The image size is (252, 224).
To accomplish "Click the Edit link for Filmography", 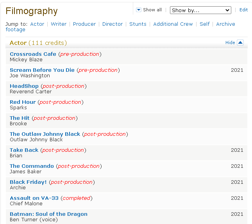I will click(243, 10).
